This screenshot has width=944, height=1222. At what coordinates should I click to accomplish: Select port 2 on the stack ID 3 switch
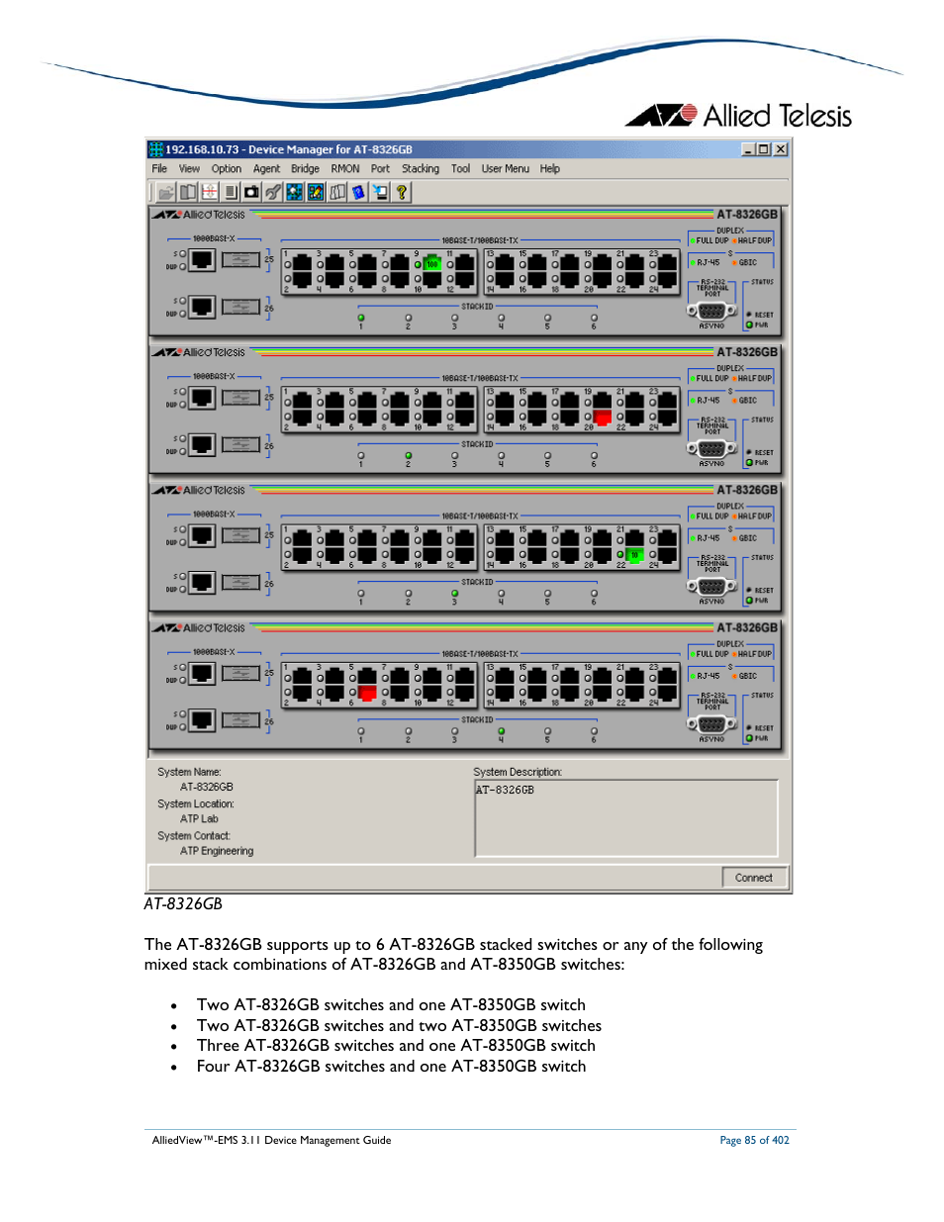click(x=303, y=555)
